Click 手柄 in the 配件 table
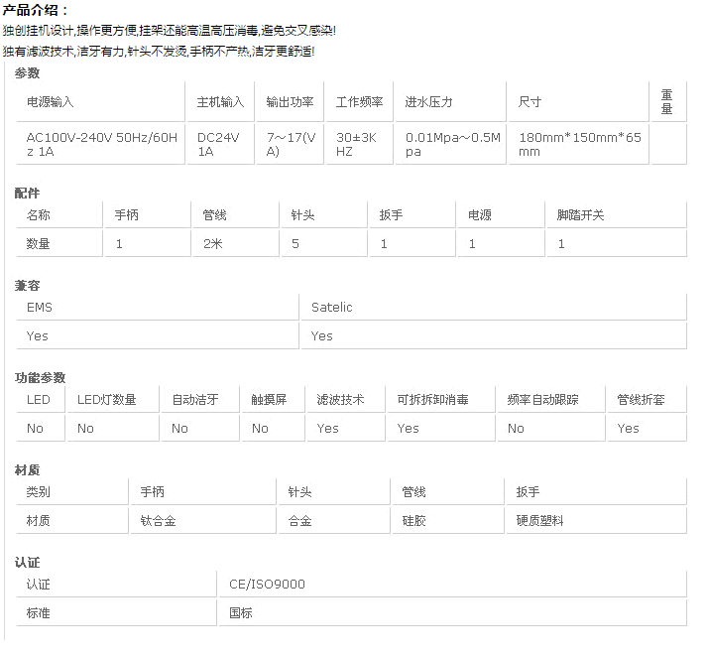Screen dimensions: 707x656 (148, 214)
